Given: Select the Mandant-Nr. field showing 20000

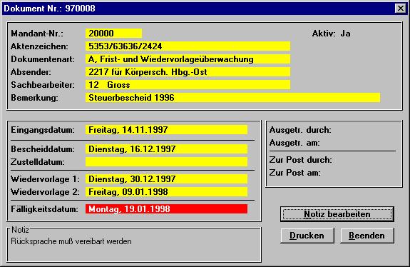Looking at the screenshot, I should click(x=113, y=34).
